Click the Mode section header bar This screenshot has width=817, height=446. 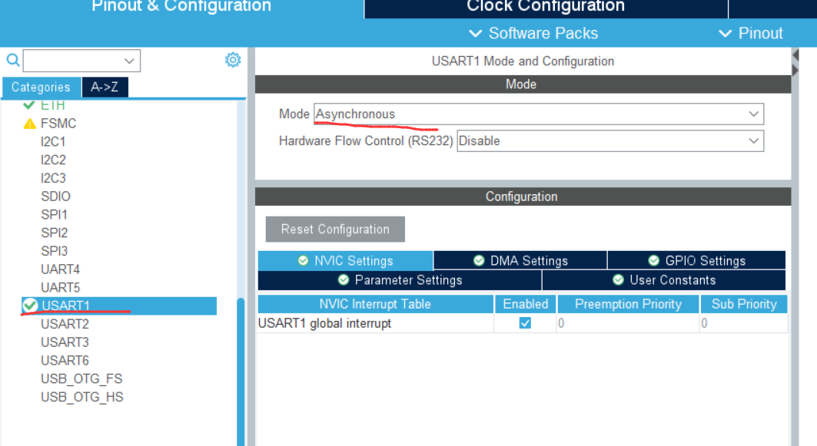point(523,84)
